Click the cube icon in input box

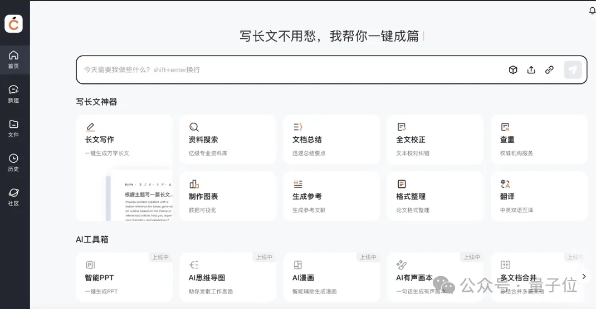click(513, 70)
